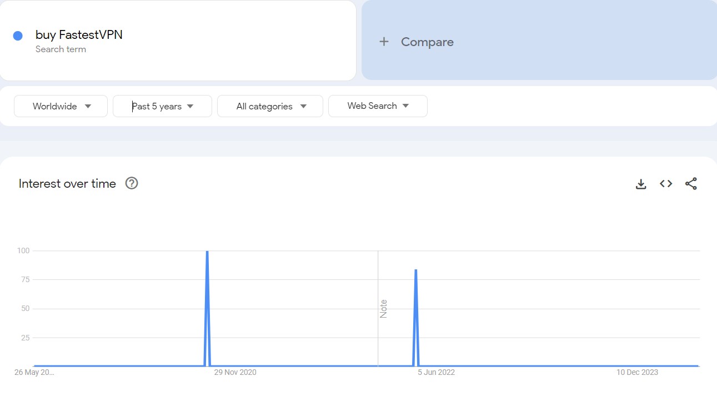
Task: Click the 29 Nov 2020 axis label
Action: [x=235, y=372]
